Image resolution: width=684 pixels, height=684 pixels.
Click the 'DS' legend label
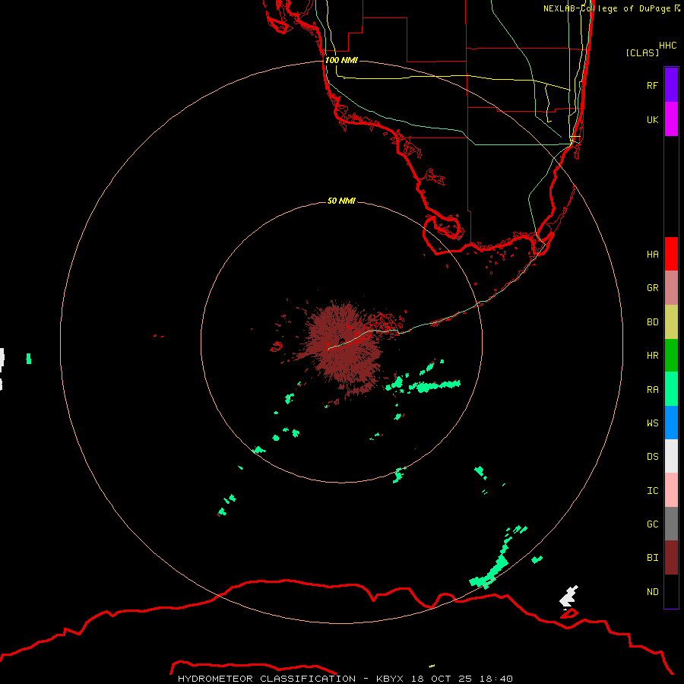pos(652,457)
